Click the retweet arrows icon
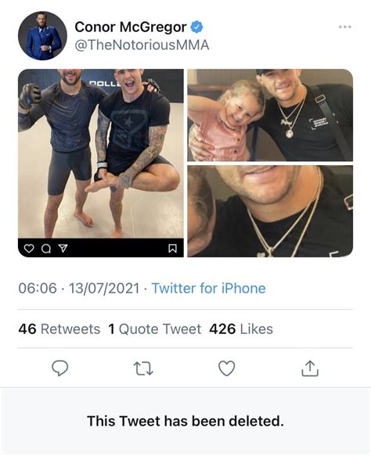This screenshot has width=371, height=456. pos(143,368)
